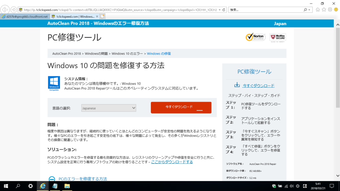Click the red 今すぐダウンロード button

(x=181, y=108)
